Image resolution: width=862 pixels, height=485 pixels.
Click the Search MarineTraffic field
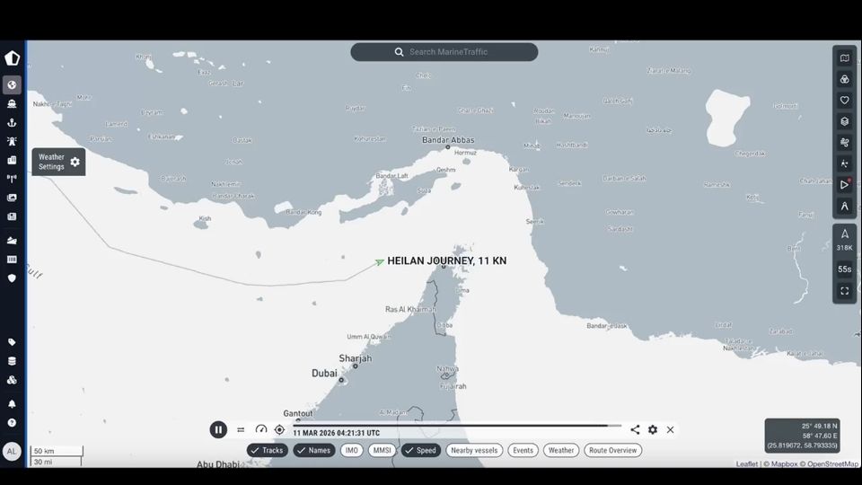click(444, 52)
